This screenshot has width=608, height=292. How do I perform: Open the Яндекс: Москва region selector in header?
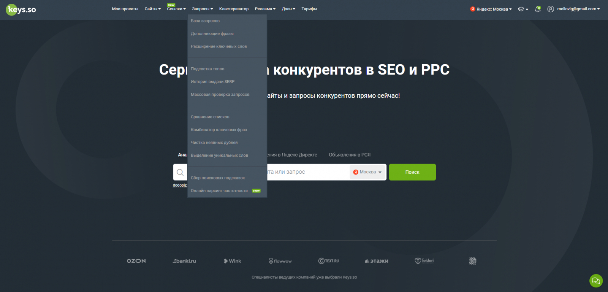[x=491, y=9]
